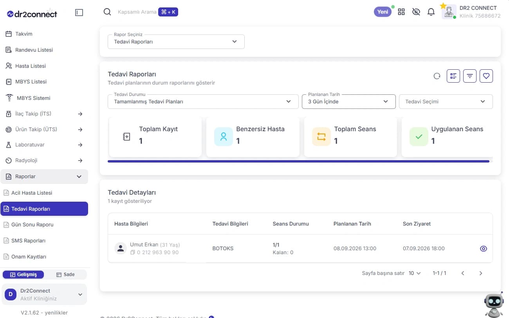Open the filter options icon
This screenshot has height=318, width=509.
click(x=470, y=76)
